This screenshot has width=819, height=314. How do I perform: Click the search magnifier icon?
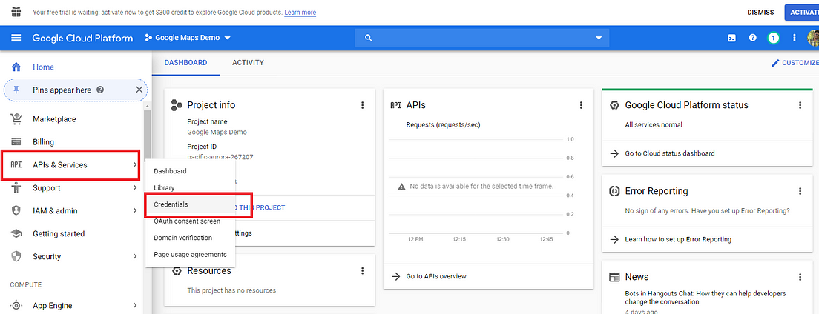pyautogui.click(x=368, y=38)
